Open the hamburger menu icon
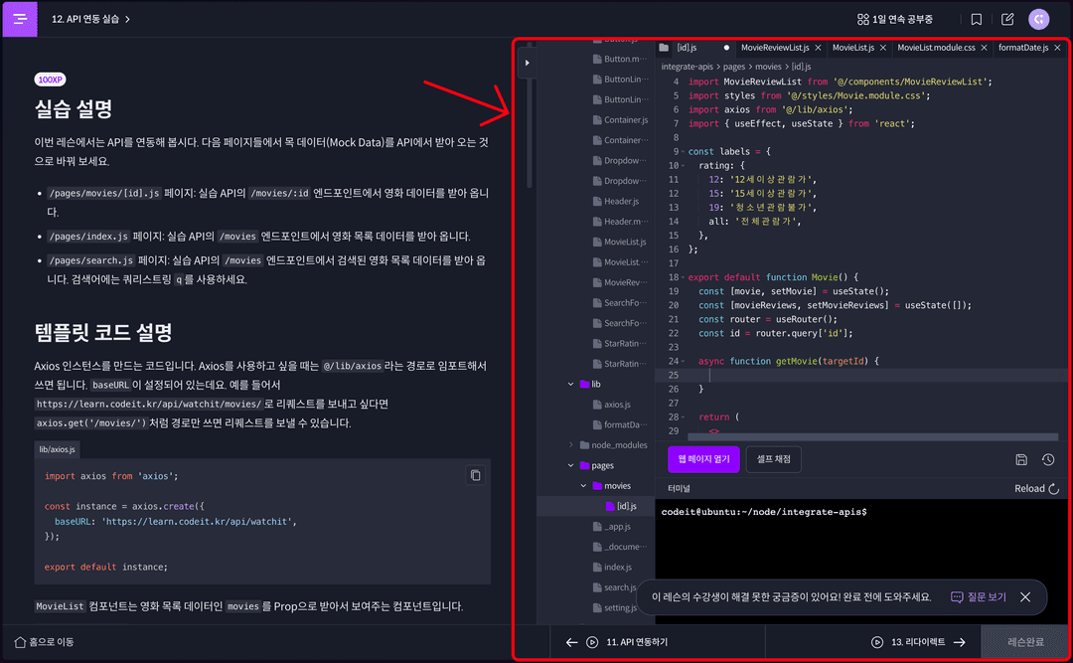Image resolution: width=1073 pixels, height=663 pixels. point(20,19)
